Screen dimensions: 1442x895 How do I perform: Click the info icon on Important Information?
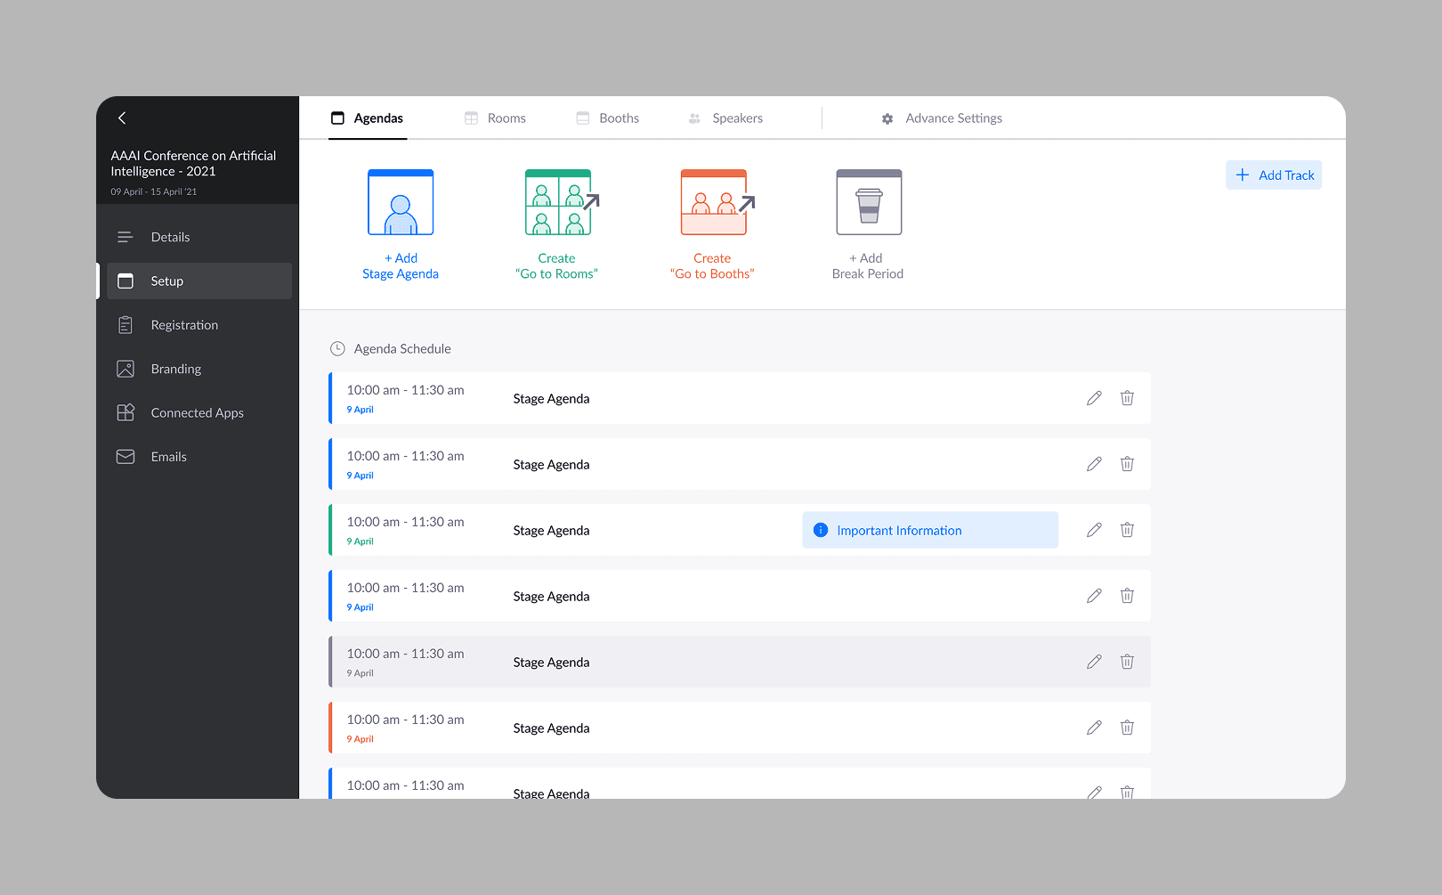point(820,529)
